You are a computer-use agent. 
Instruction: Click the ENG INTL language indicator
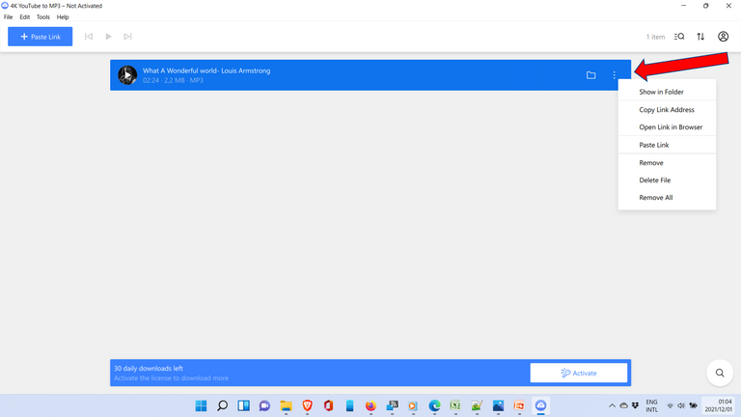(651, 405)
